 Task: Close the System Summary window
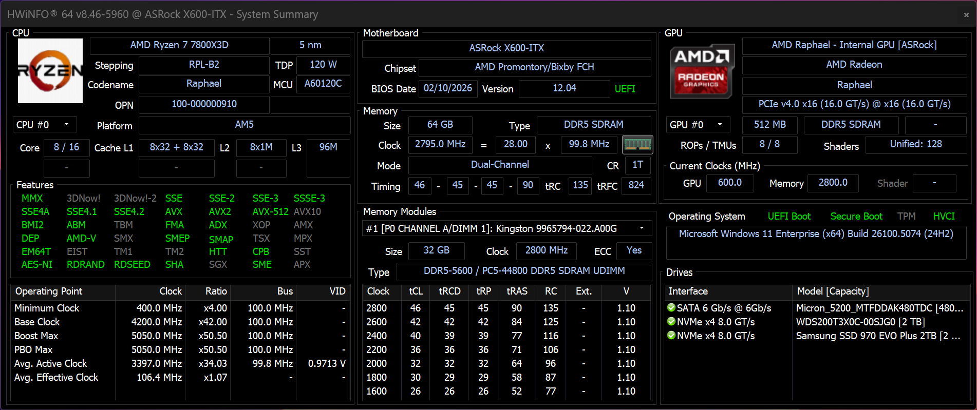point(966,15)
